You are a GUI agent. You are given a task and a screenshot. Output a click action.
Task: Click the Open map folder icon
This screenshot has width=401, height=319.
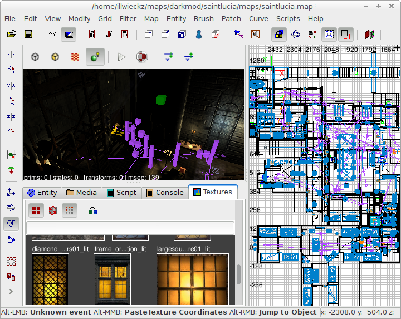click(12, 34)
